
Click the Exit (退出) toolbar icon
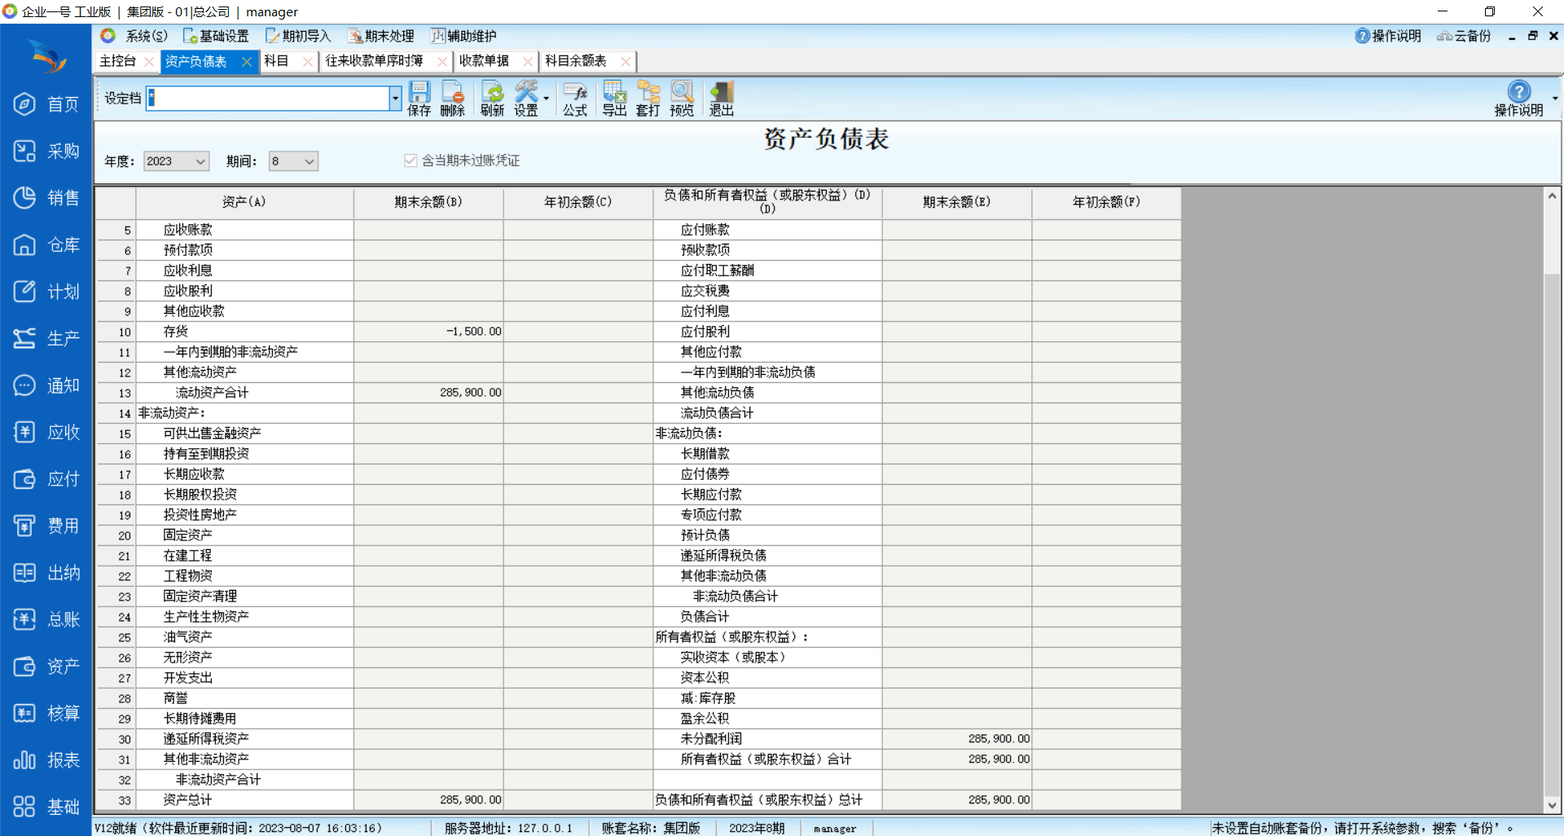tap(721, 98)
